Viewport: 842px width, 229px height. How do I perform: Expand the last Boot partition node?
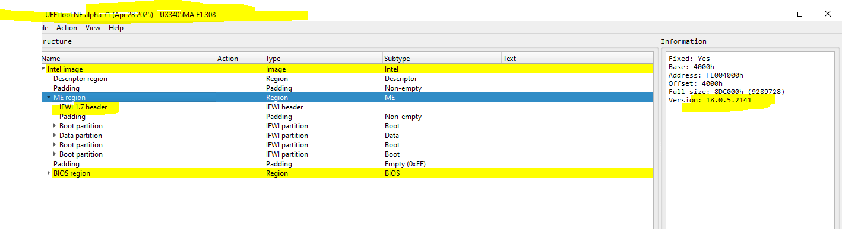click(x=55, y=154)
